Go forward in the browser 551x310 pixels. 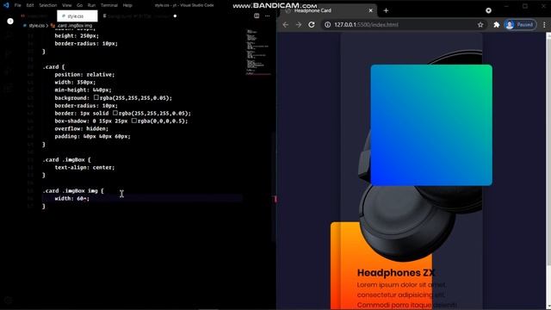(299, 25)
